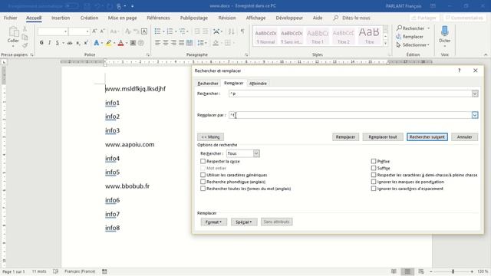Align text left
Image resolution: width=491 pixels, height=276 pixels.
[x=157, y=43]
